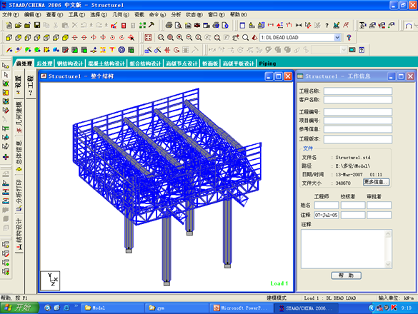Display the whole structure with the red frame icon
This screenshot has height=314, width=418.
pyautogui.click(x=148, y=38)
